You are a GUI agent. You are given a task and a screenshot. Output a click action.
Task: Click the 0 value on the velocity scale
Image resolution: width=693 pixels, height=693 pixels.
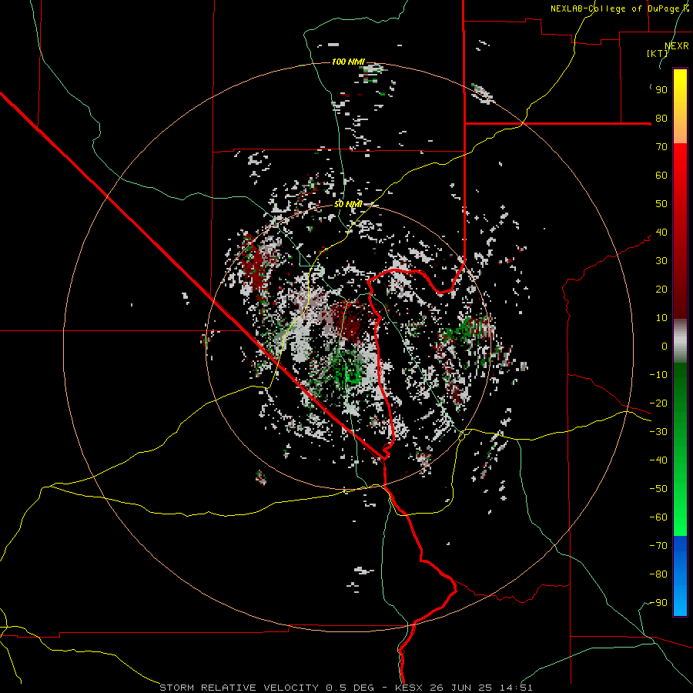tap(665, 346)
